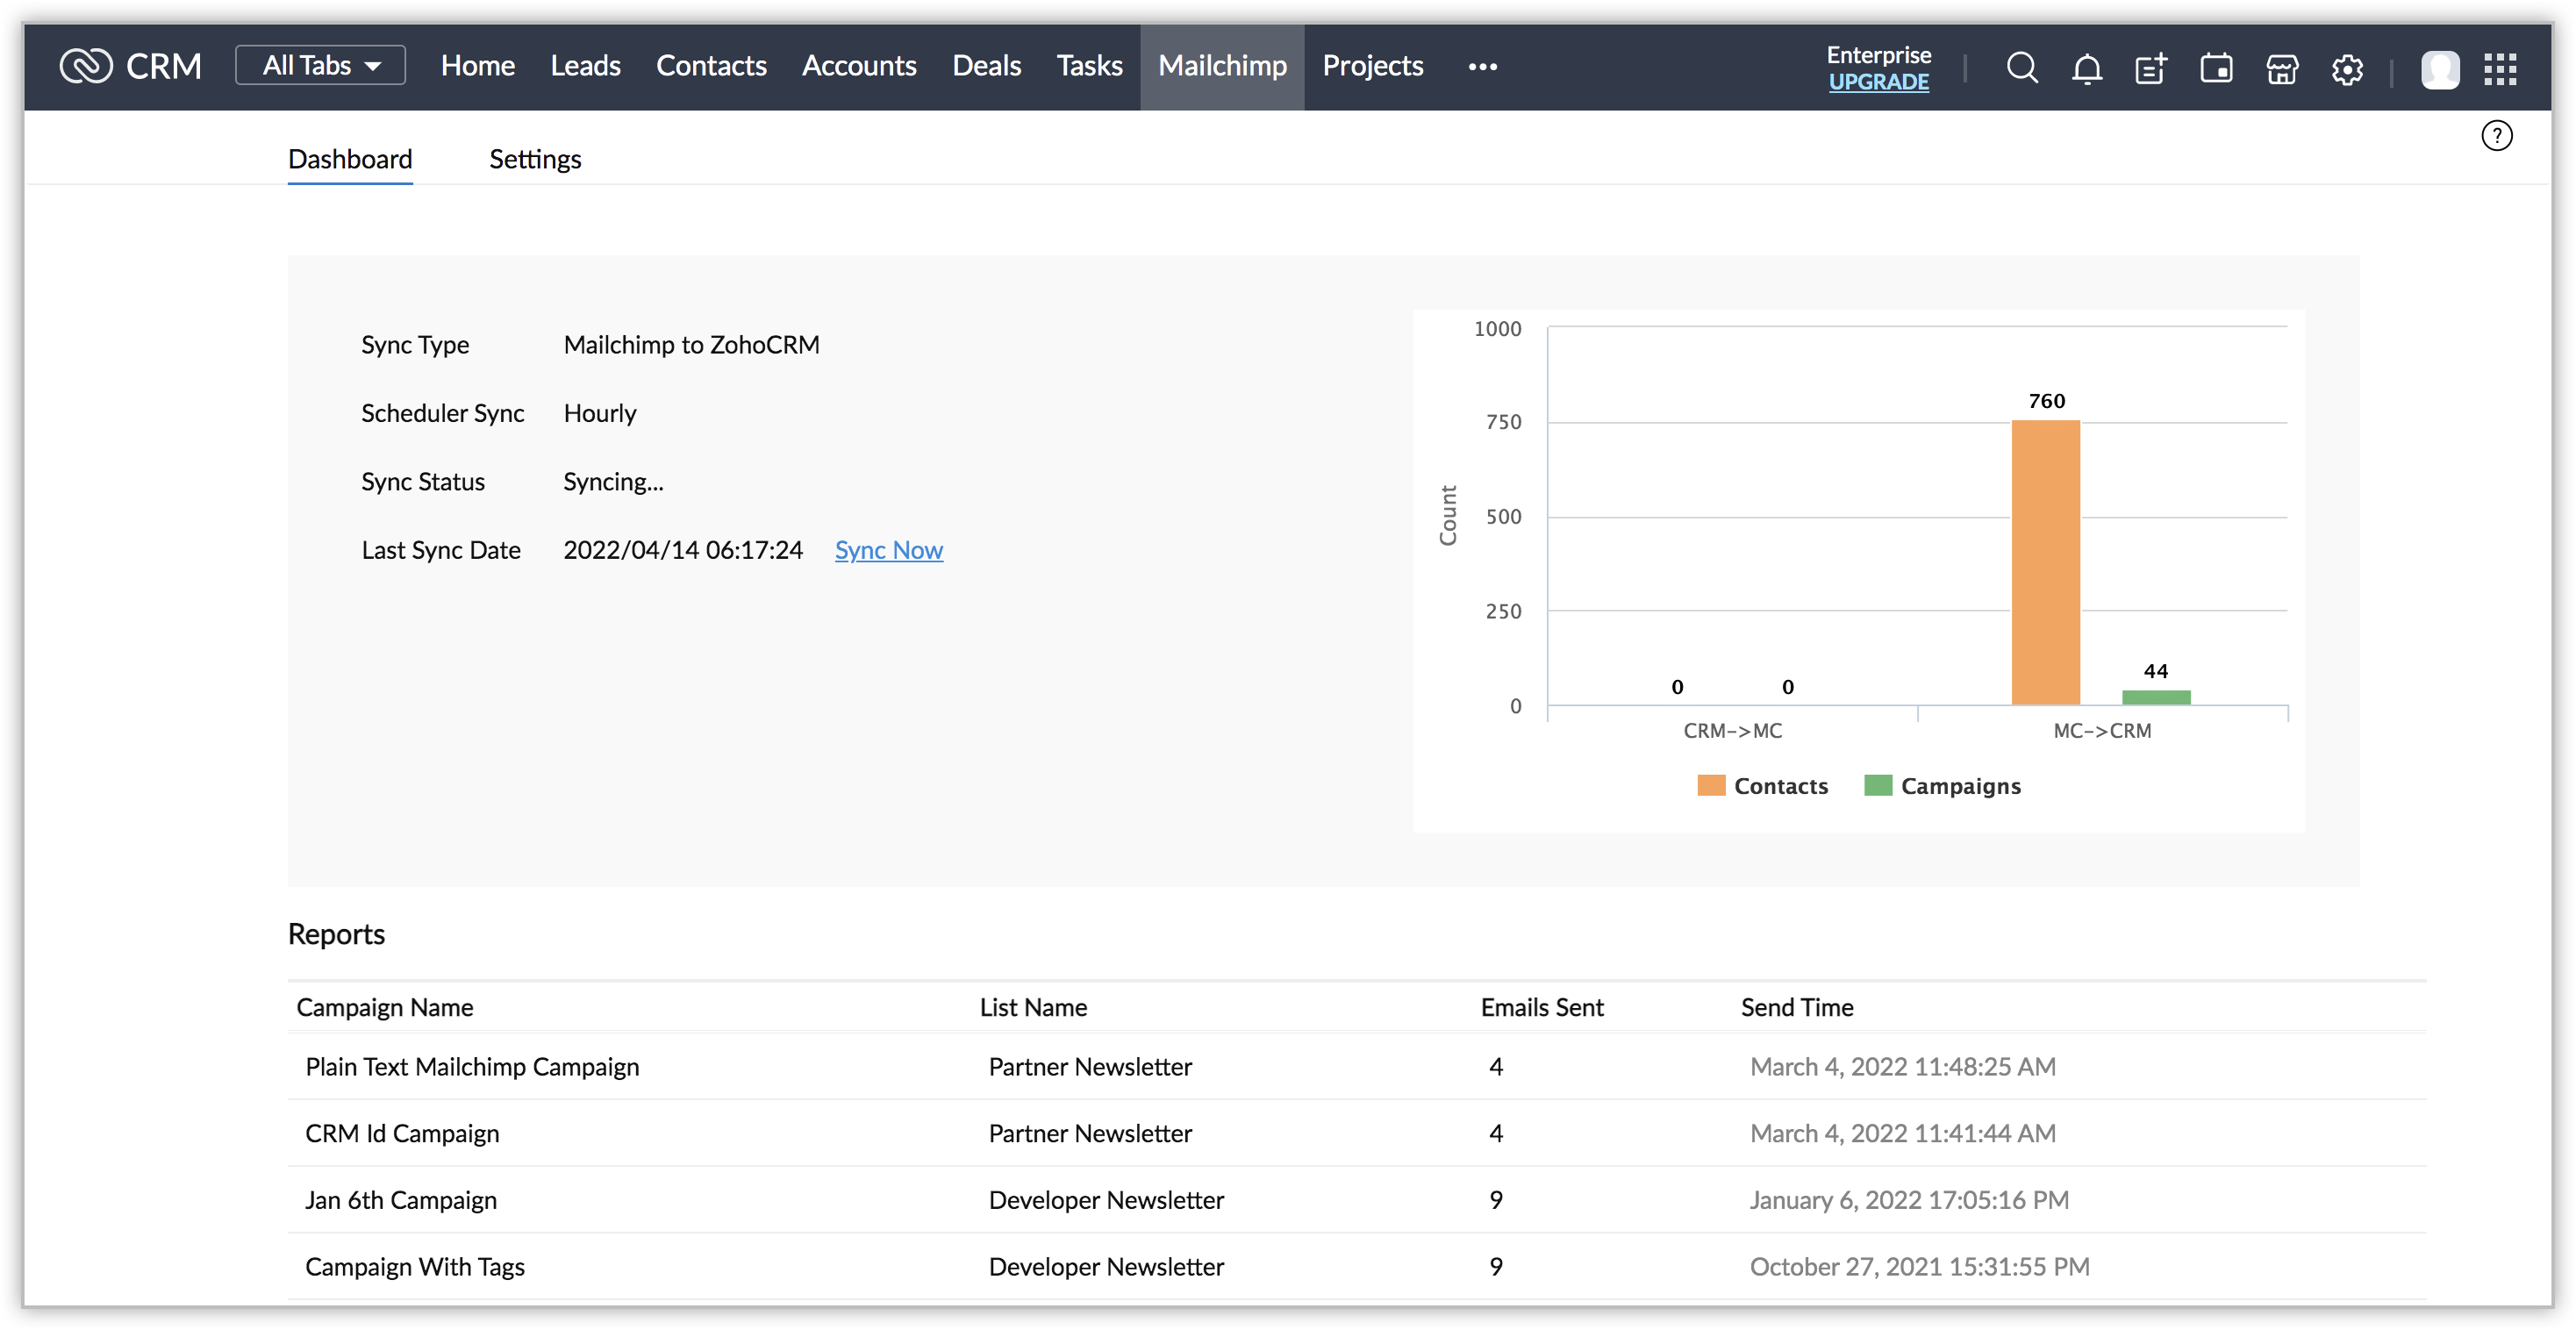The height and width of the screenshot is (1330, 2576).
Task: Open the notifications bell
Action: tap(2086, 69)
